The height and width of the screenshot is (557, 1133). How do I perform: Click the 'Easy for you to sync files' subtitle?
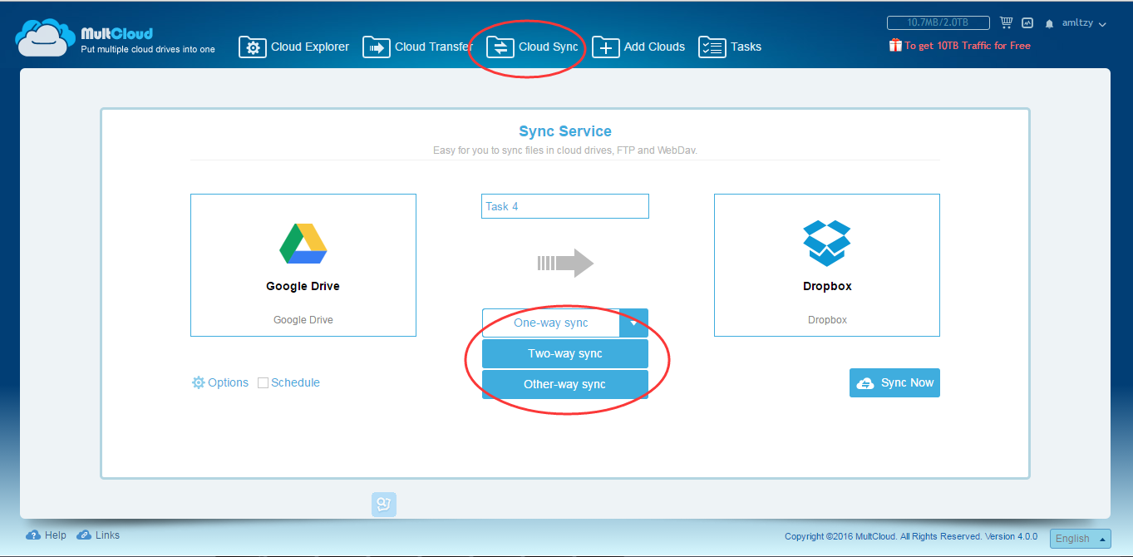pyautogui.click(x=565, y=150)
